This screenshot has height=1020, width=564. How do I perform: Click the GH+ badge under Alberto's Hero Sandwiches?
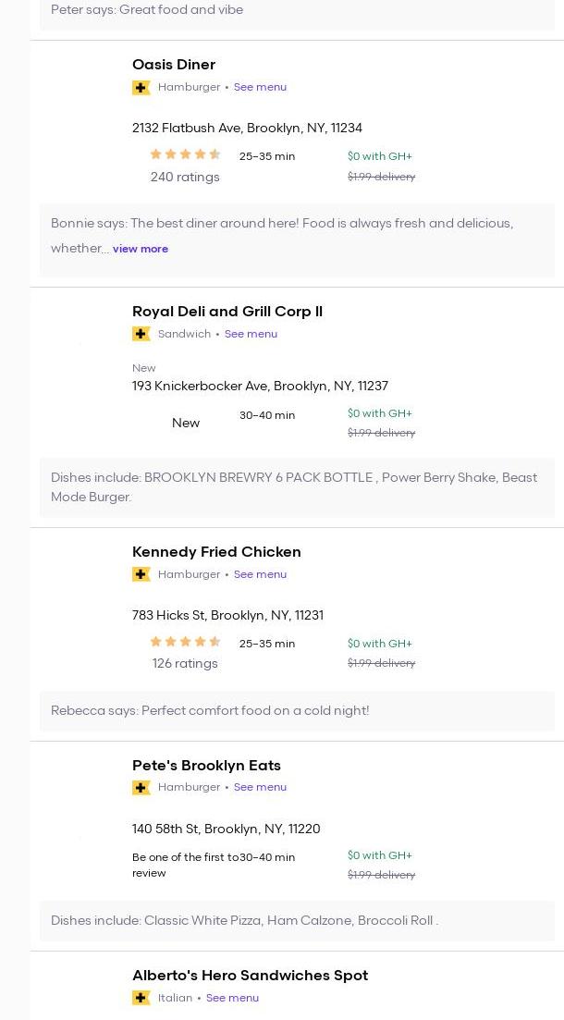[x=141, y=998]
